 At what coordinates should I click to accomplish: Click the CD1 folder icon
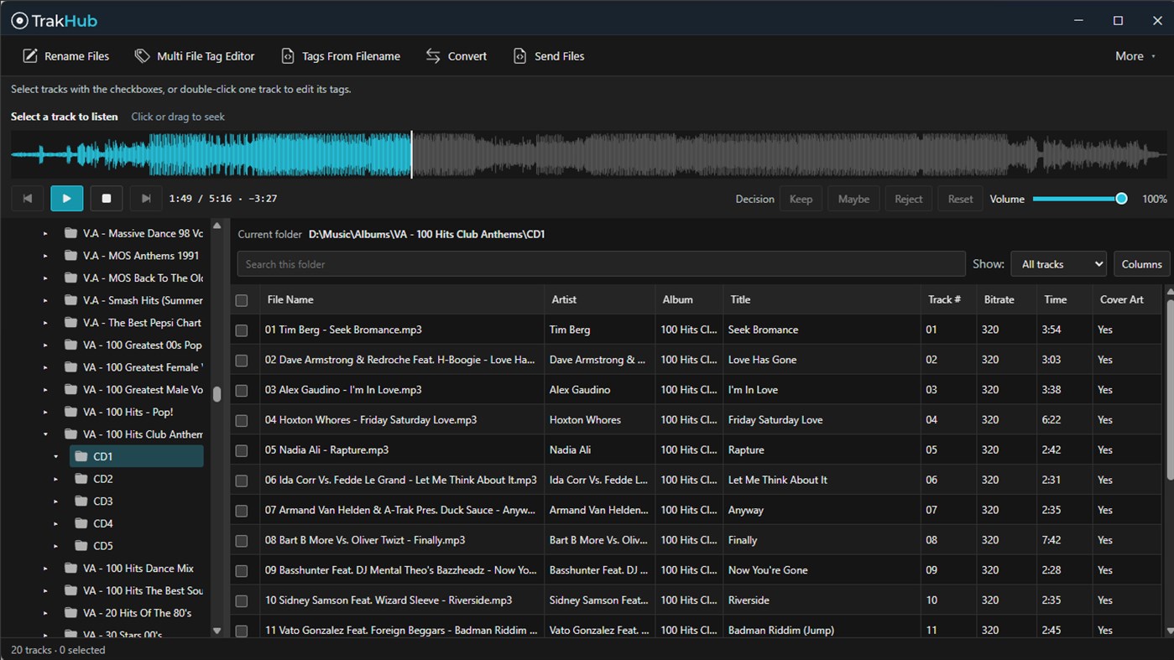(x=81, y=457)
